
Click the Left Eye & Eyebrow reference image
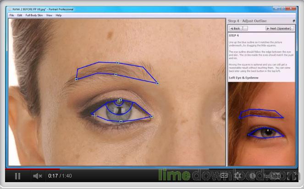(261, 124)
